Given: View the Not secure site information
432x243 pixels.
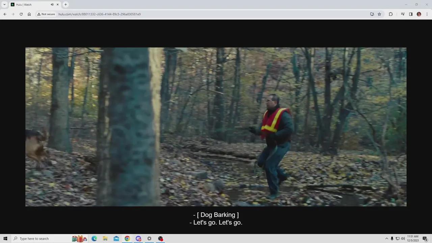Looking at the screenshot, I should 46,14.
